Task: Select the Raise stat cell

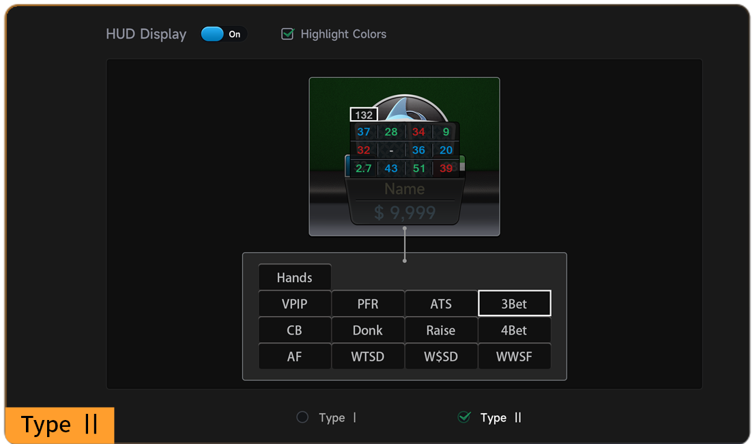Action: 441,330
